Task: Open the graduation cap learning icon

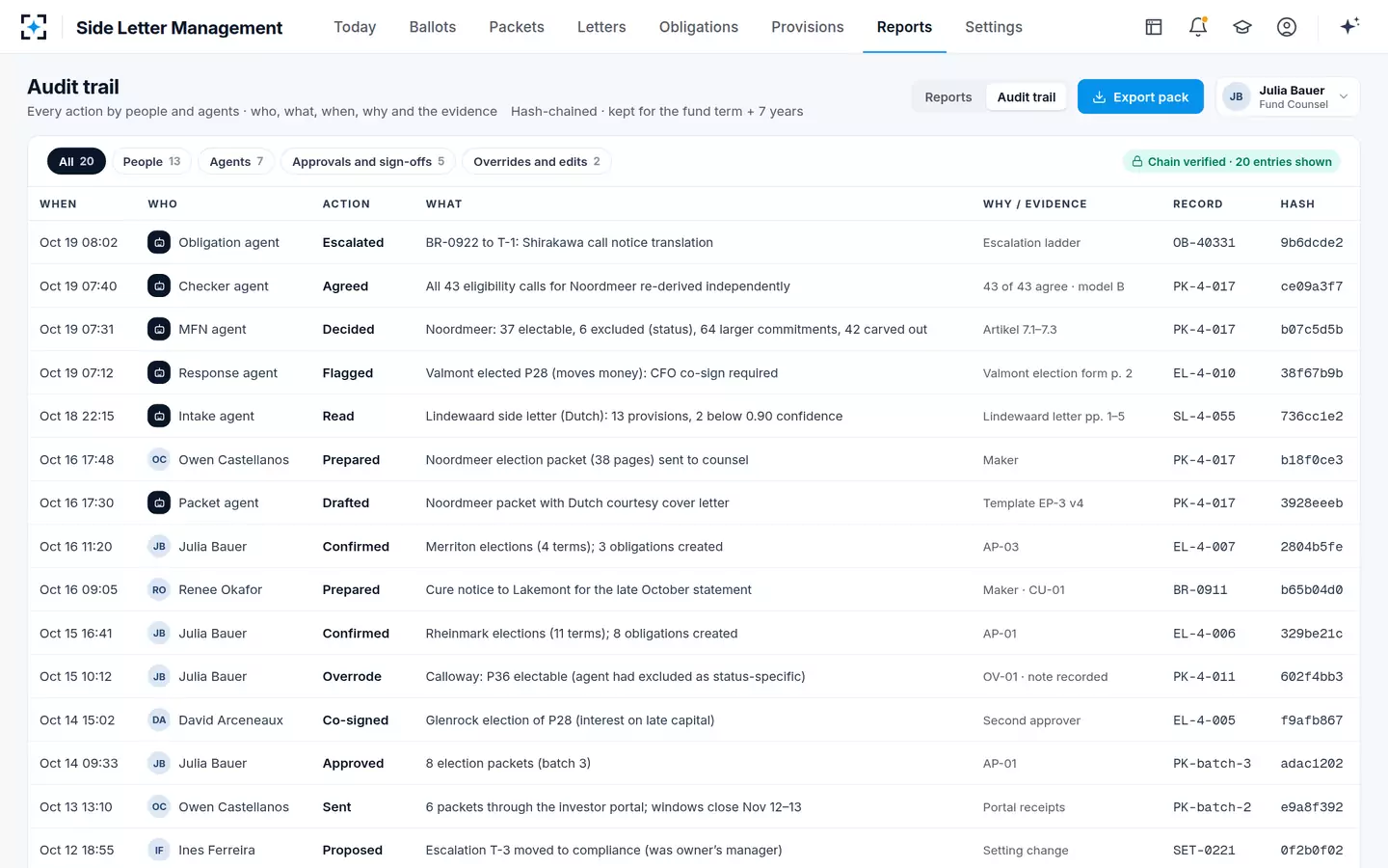Action: click(x=1242, y=27)
